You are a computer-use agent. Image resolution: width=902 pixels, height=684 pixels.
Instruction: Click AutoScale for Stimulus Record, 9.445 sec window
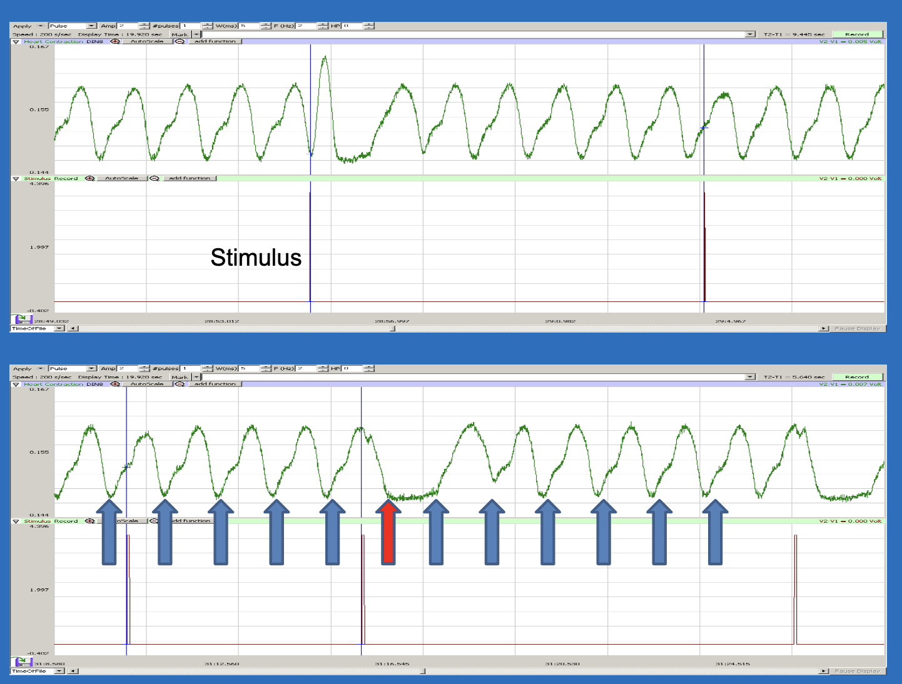121,178
